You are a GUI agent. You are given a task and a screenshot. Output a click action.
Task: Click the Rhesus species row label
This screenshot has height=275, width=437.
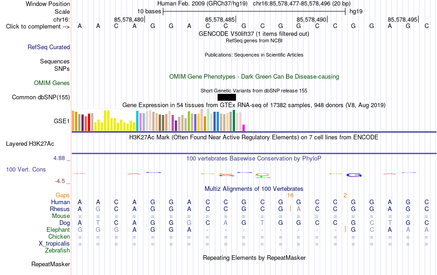(x=60, y=209)
